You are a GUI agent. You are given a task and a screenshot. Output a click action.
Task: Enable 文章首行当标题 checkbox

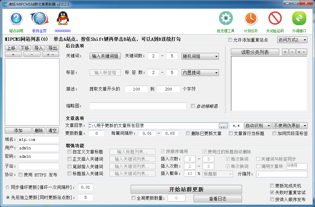point(231,133)
